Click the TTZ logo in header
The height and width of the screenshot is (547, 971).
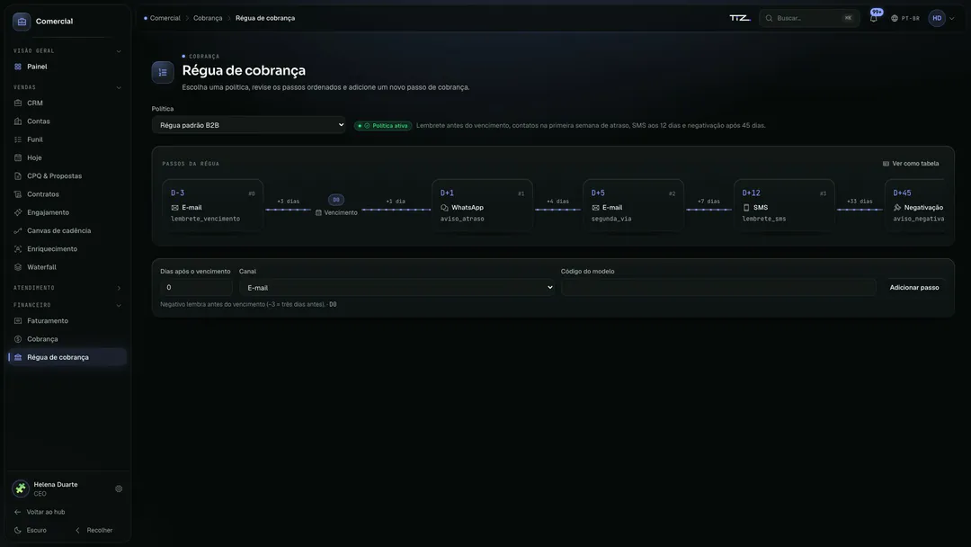[x=740, y=18]
